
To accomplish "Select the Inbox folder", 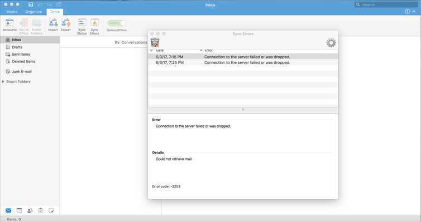I will (30, 40).
